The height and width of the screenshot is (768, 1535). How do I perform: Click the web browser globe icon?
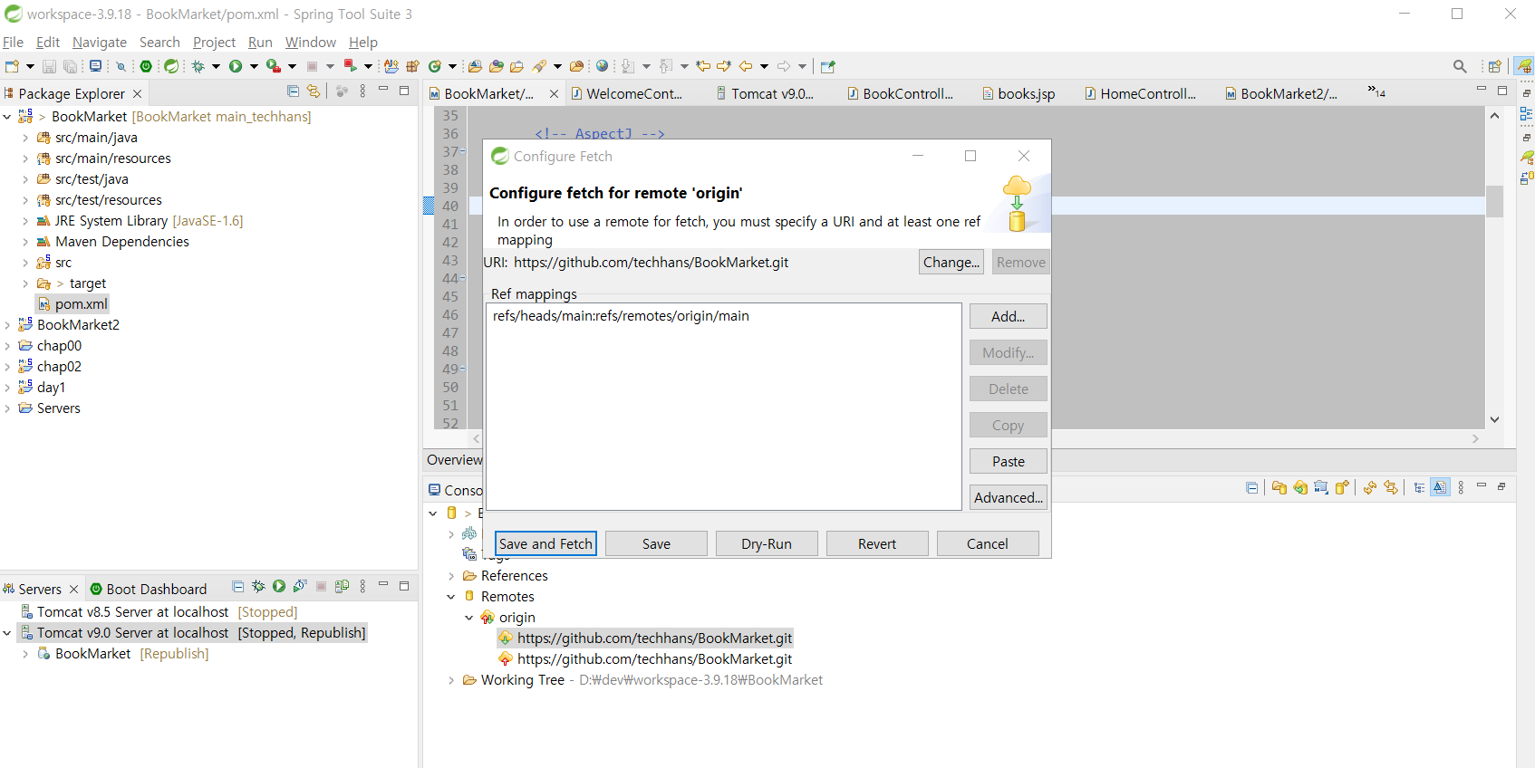coord(602,66)
